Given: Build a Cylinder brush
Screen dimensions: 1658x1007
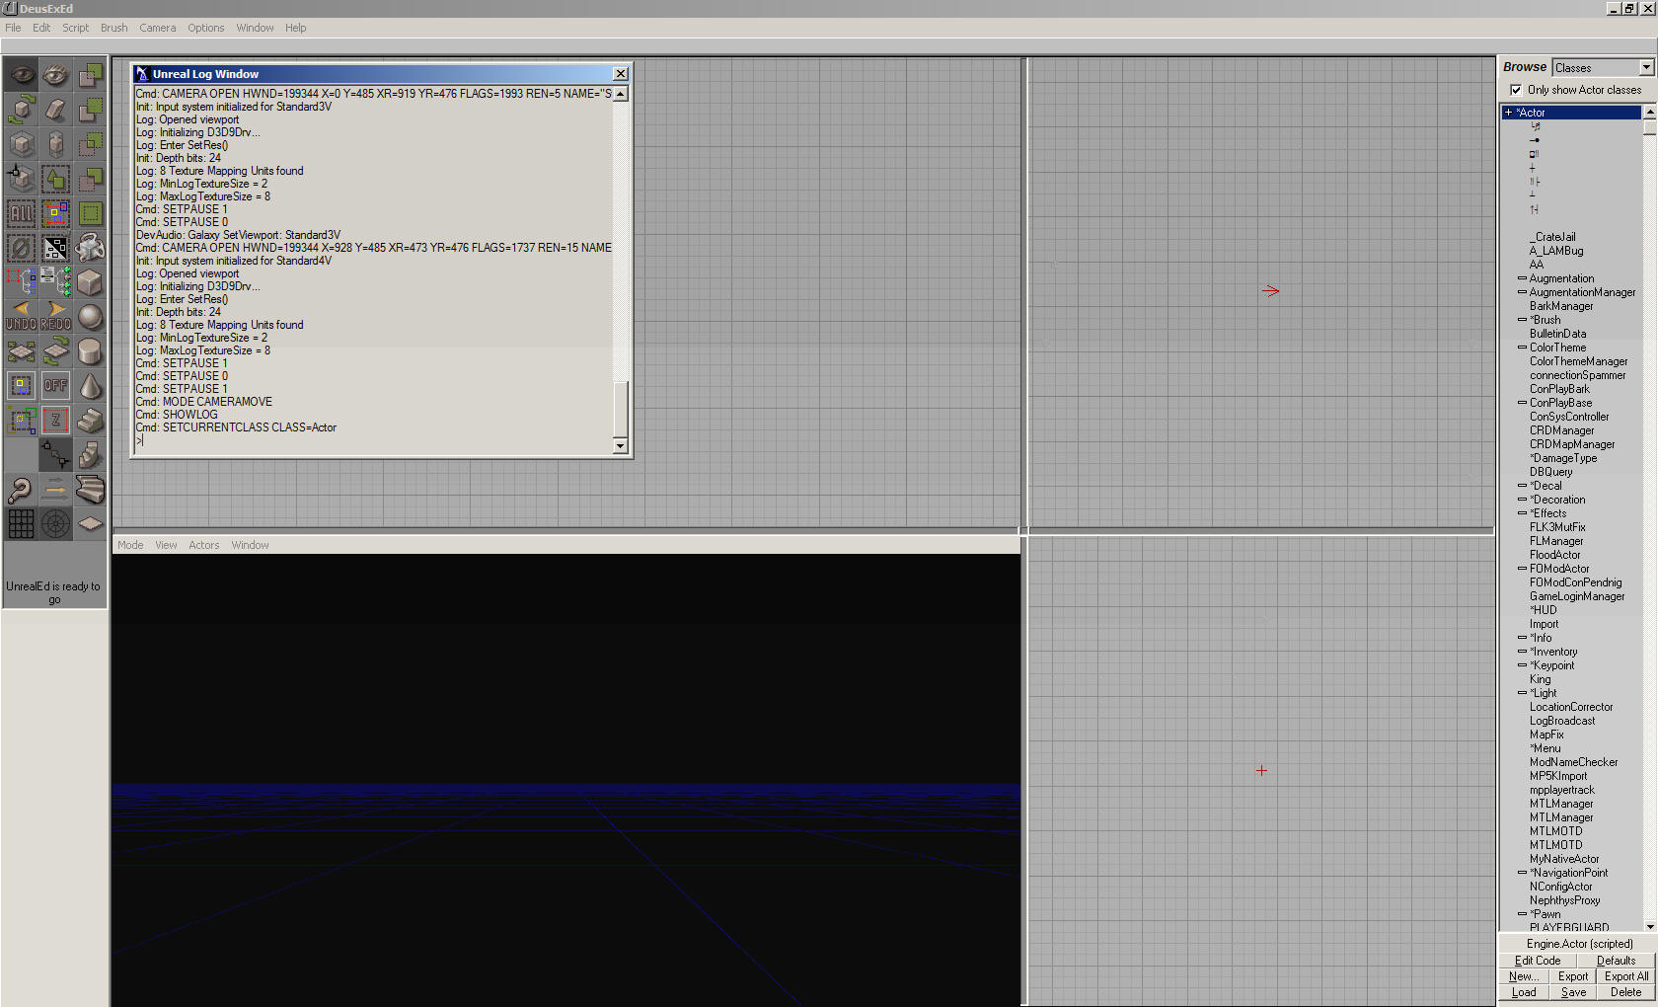Looking at the screenshot, I should click(91, 351).
